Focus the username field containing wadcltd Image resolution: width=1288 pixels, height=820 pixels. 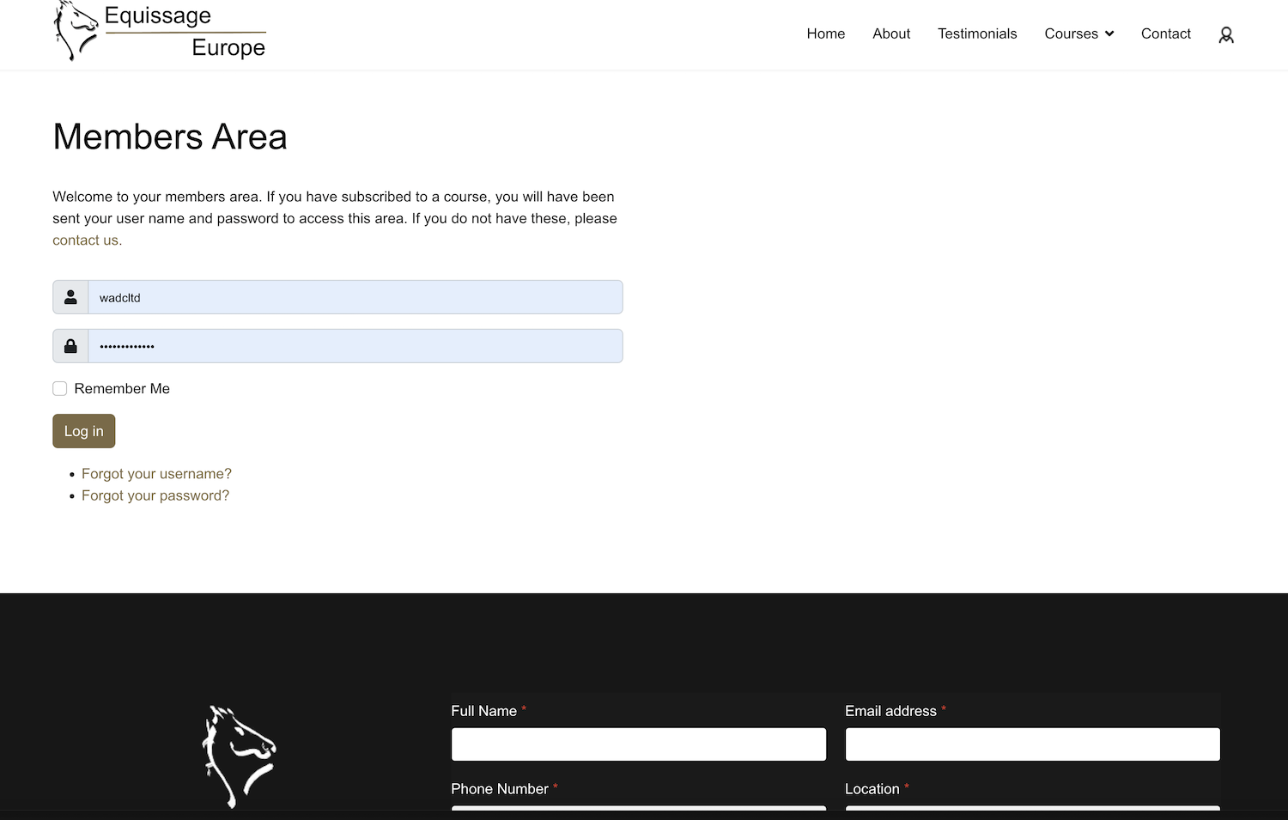355,297
